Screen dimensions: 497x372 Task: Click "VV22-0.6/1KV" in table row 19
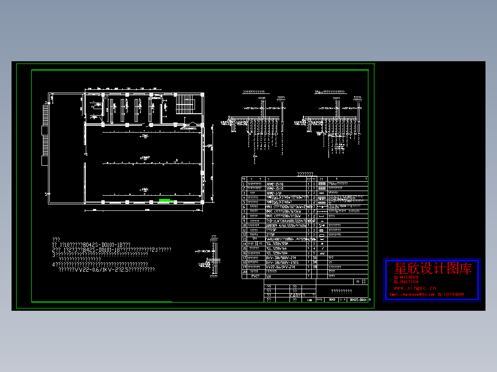click(280, 267)
